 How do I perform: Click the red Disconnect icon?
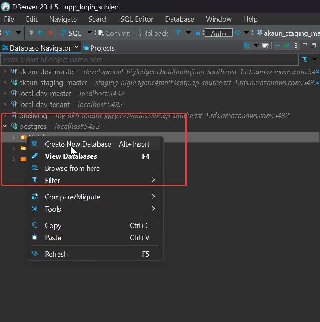click(x=50, y=33)
